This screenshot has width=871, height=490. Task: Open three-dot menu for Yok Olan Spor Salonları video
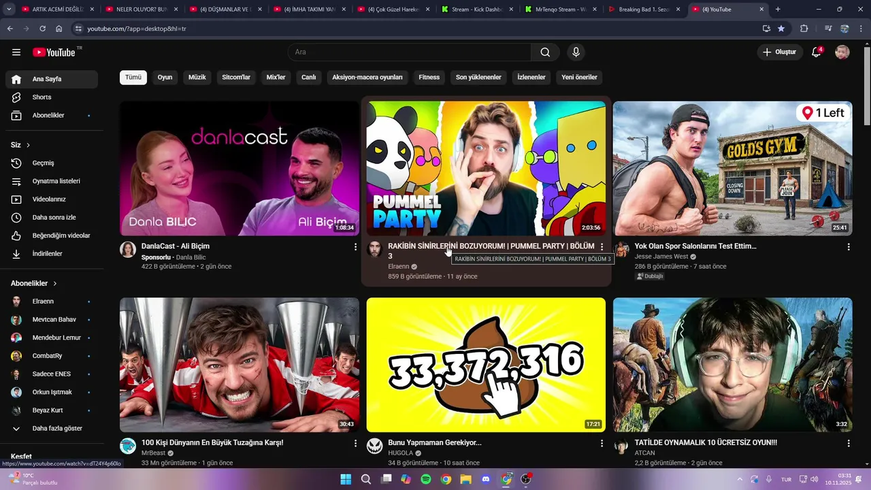point(849,247)
